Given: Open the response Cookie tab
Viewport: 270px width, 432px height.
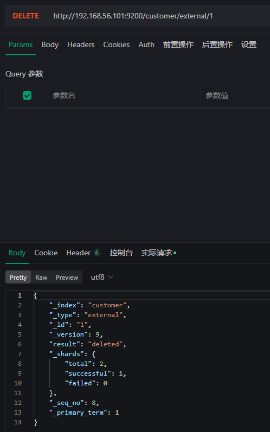Looking at the screenshot, I should (46, 253).
